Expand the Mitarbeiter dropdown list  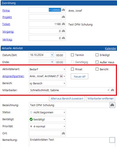108,90
